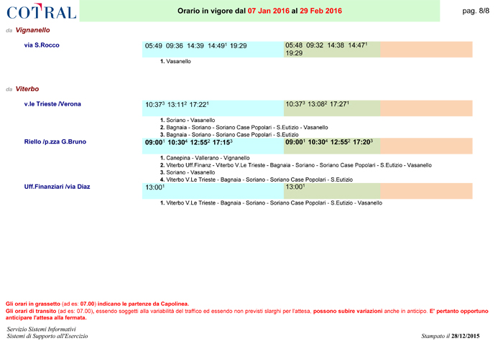Screen dimensions: 503x341
Task: Click the orange cell in Riello row
Action: point(426,146)
